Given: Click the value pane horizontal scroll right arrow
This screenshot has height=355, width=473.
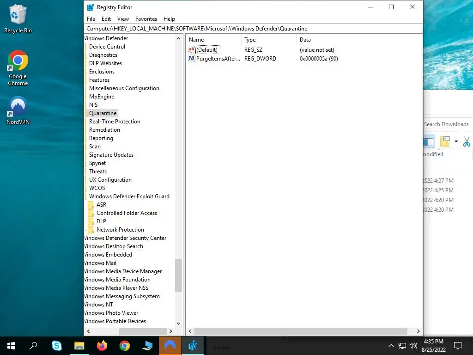Looking at the screenshot, I should point(418,331).
